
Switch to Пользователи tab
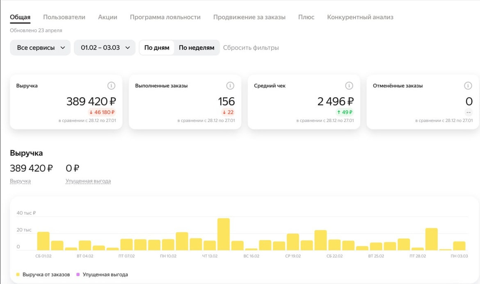point(64,17)
